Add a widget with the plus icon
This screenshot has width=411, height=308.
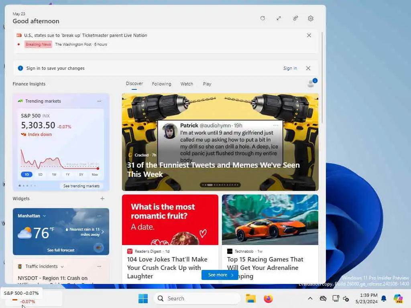point(102,199)
